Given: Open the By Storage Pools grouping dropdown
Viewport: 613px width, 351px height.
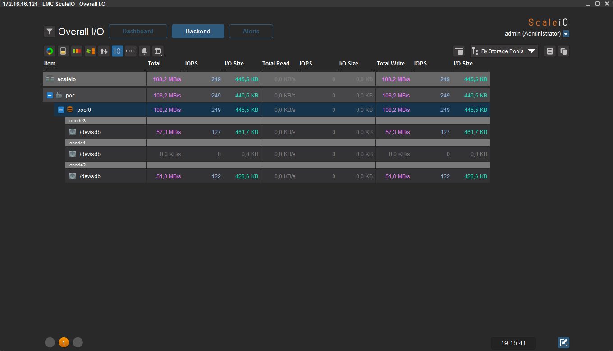Looking at the screenshot, I should coord(504,51).
